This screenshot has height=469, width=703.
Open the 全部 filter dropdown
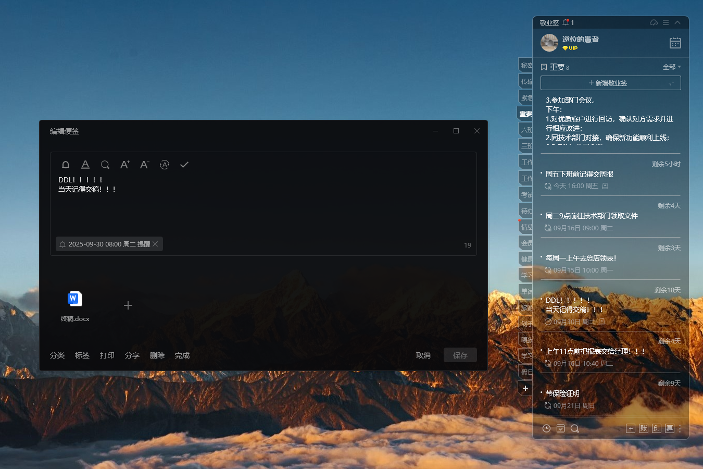[672, 67]
